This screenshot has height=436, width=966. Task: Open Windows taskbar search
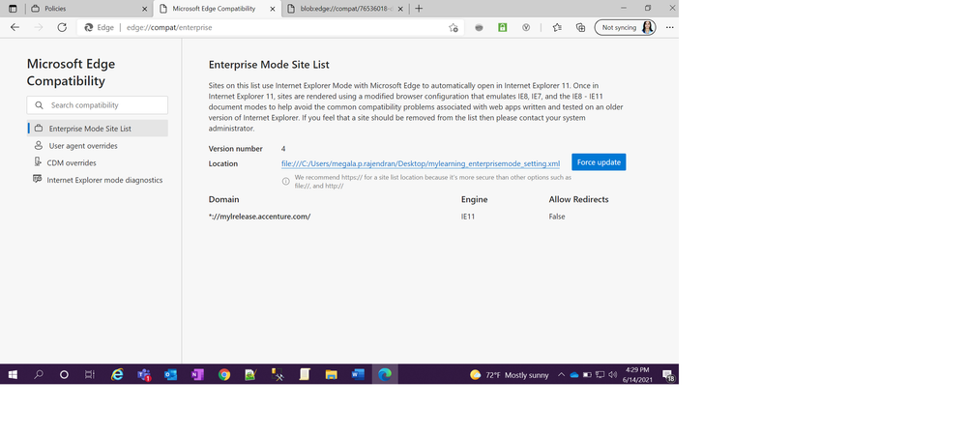(39, 374)
